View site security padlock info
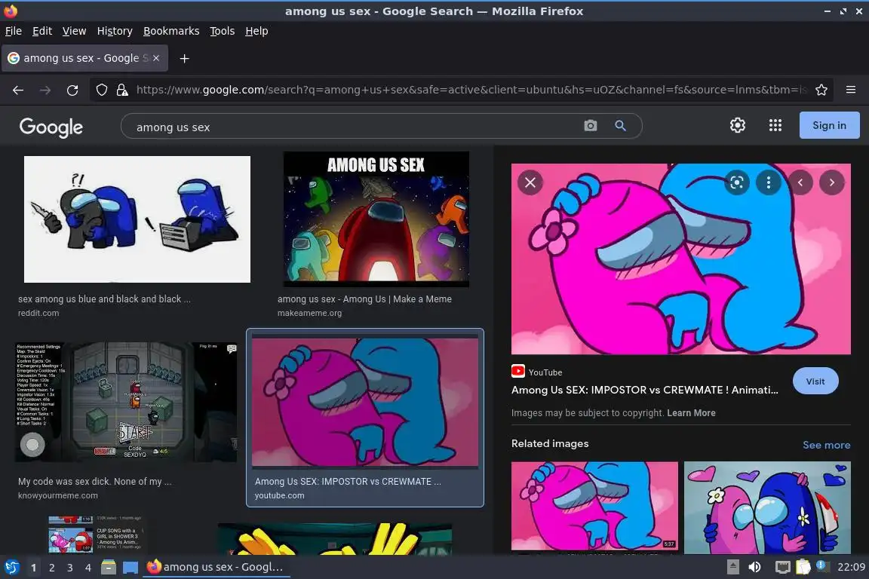This screenshot has width=869, height=579. 122,90
